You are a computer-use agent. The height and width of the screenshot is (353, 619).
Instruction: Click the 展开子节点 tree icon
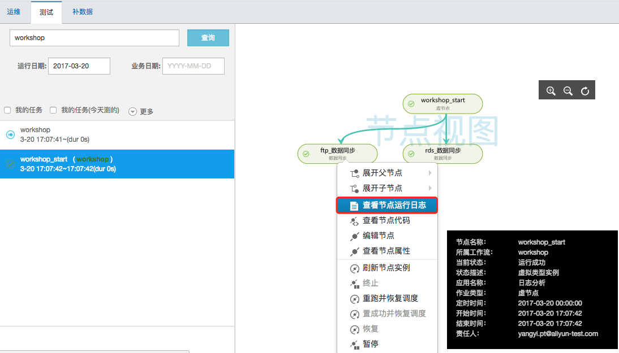tap(355, 188)
